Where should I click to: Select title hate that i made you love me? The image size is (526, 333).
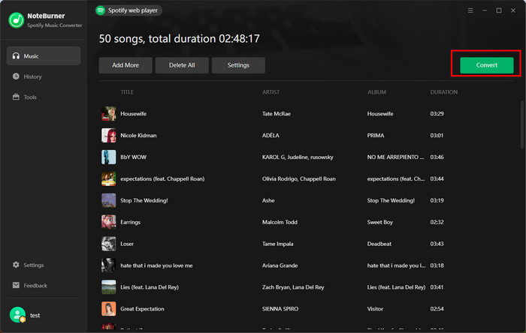(156, 265)
